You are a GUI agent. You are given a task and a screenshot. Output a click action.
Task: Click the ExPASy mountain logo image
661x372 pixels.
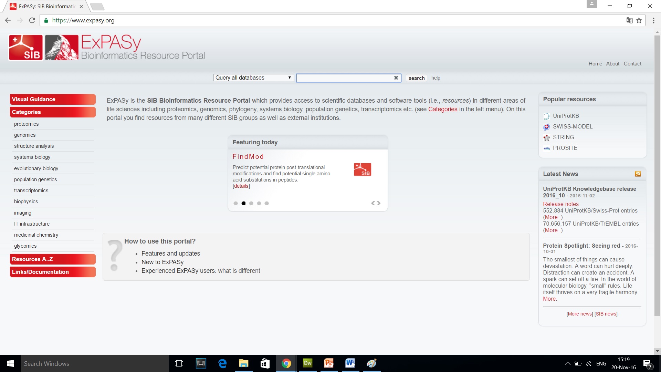(x=62, y=48)
